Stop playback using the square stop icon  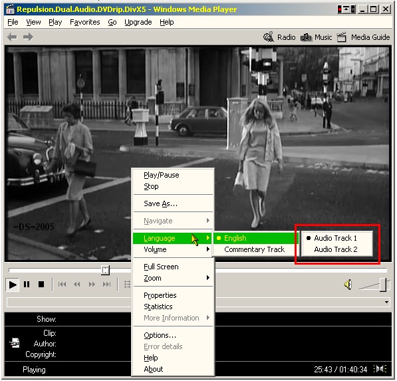[x=41, y=285]
